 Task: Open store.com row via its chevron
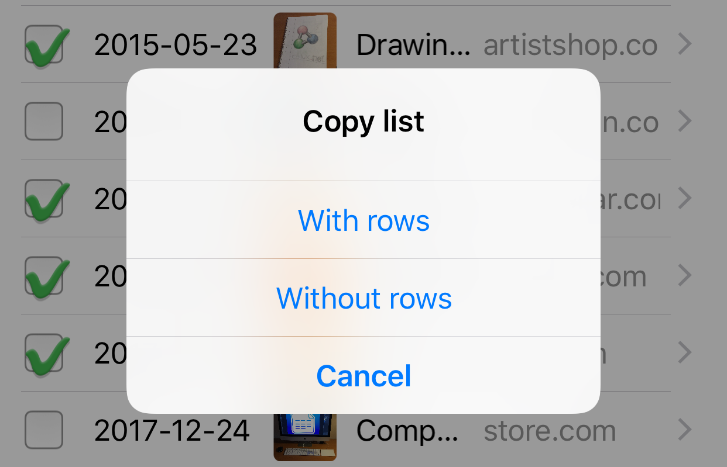(685, 430)
